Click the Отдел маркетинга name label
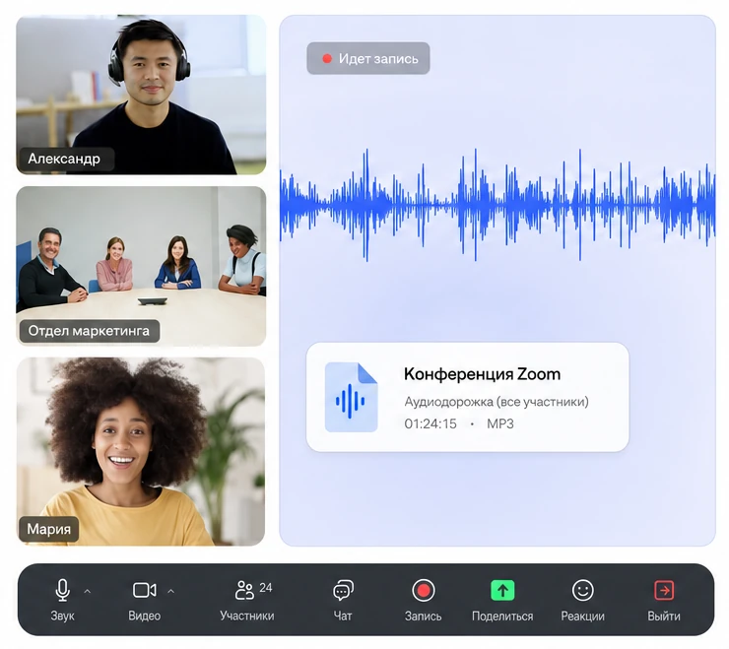The height and width of the screenshot is (649, 729). click(x=89, y=331)
